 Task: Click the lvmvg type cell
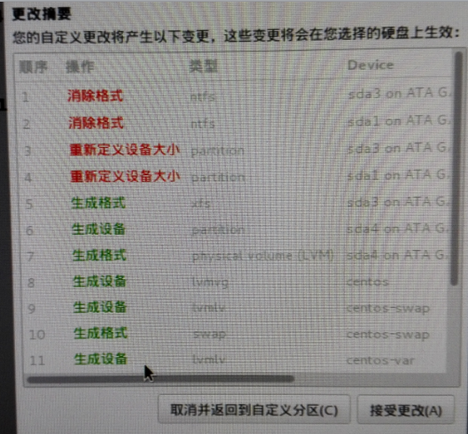[x=210, y=283]
